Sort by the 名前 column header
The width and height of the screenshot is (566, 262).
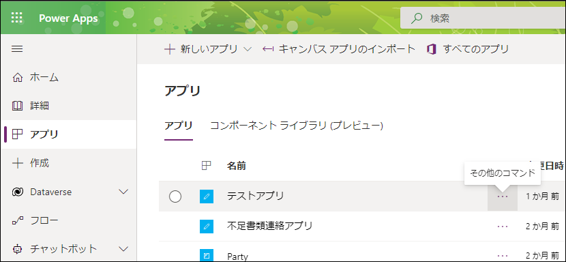(x=237, y=166)
